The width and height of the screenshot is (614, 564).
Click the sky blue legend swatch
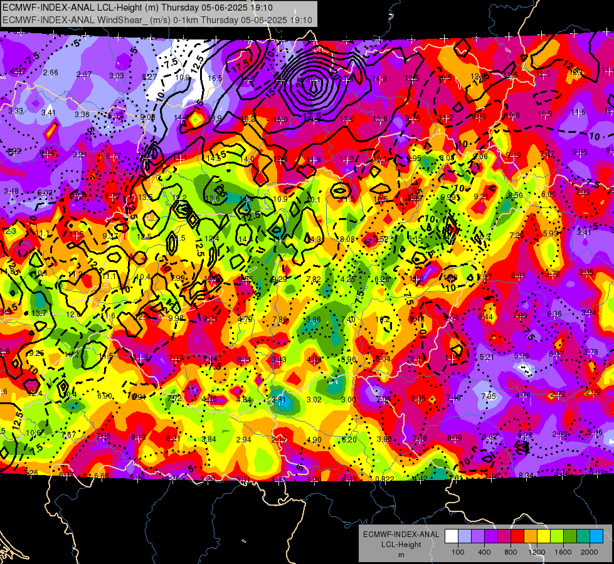596,536
